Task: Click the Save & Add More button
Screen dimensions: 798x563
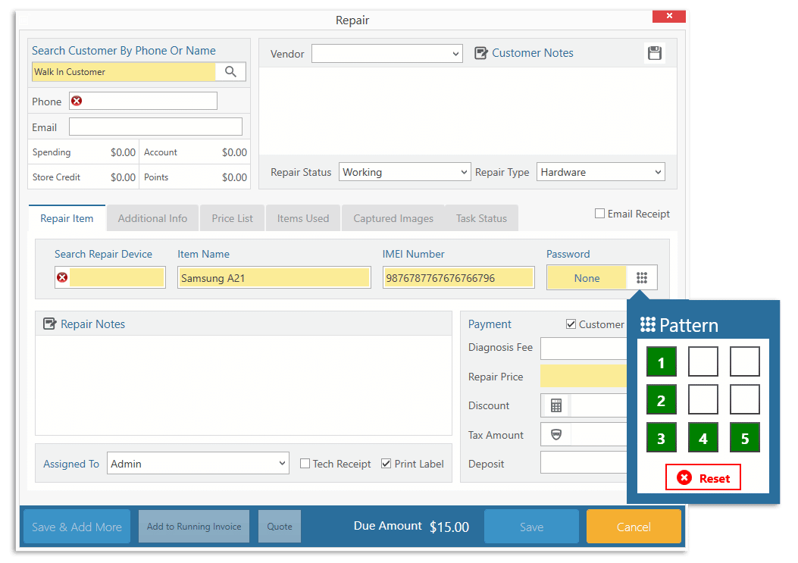Action: click(76, 526)
